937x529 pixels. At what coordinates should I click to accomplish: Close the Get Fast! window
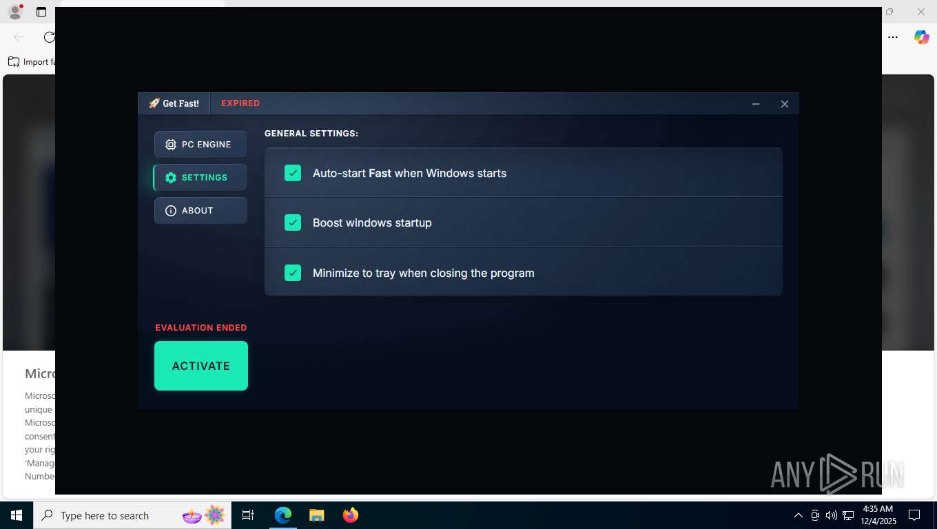784,104
